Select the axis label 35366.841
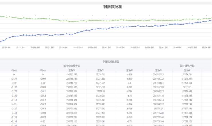Viewport: 212px width, 126px height. [x=178, y=48]
